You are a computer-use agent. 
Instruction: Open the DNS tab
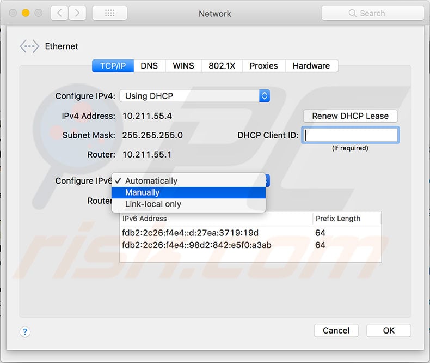tap(149, 66)
